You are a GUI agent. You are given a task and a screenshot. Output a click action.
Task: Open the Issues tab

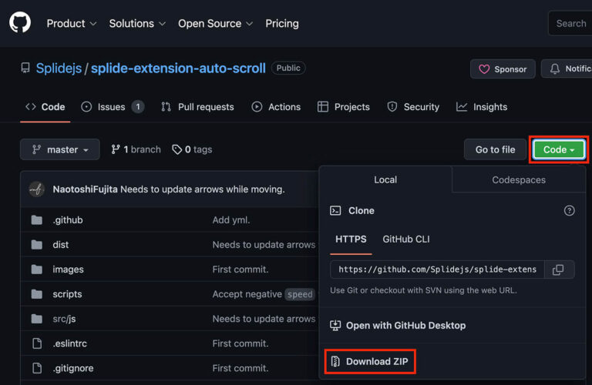[x=113, y=107]
